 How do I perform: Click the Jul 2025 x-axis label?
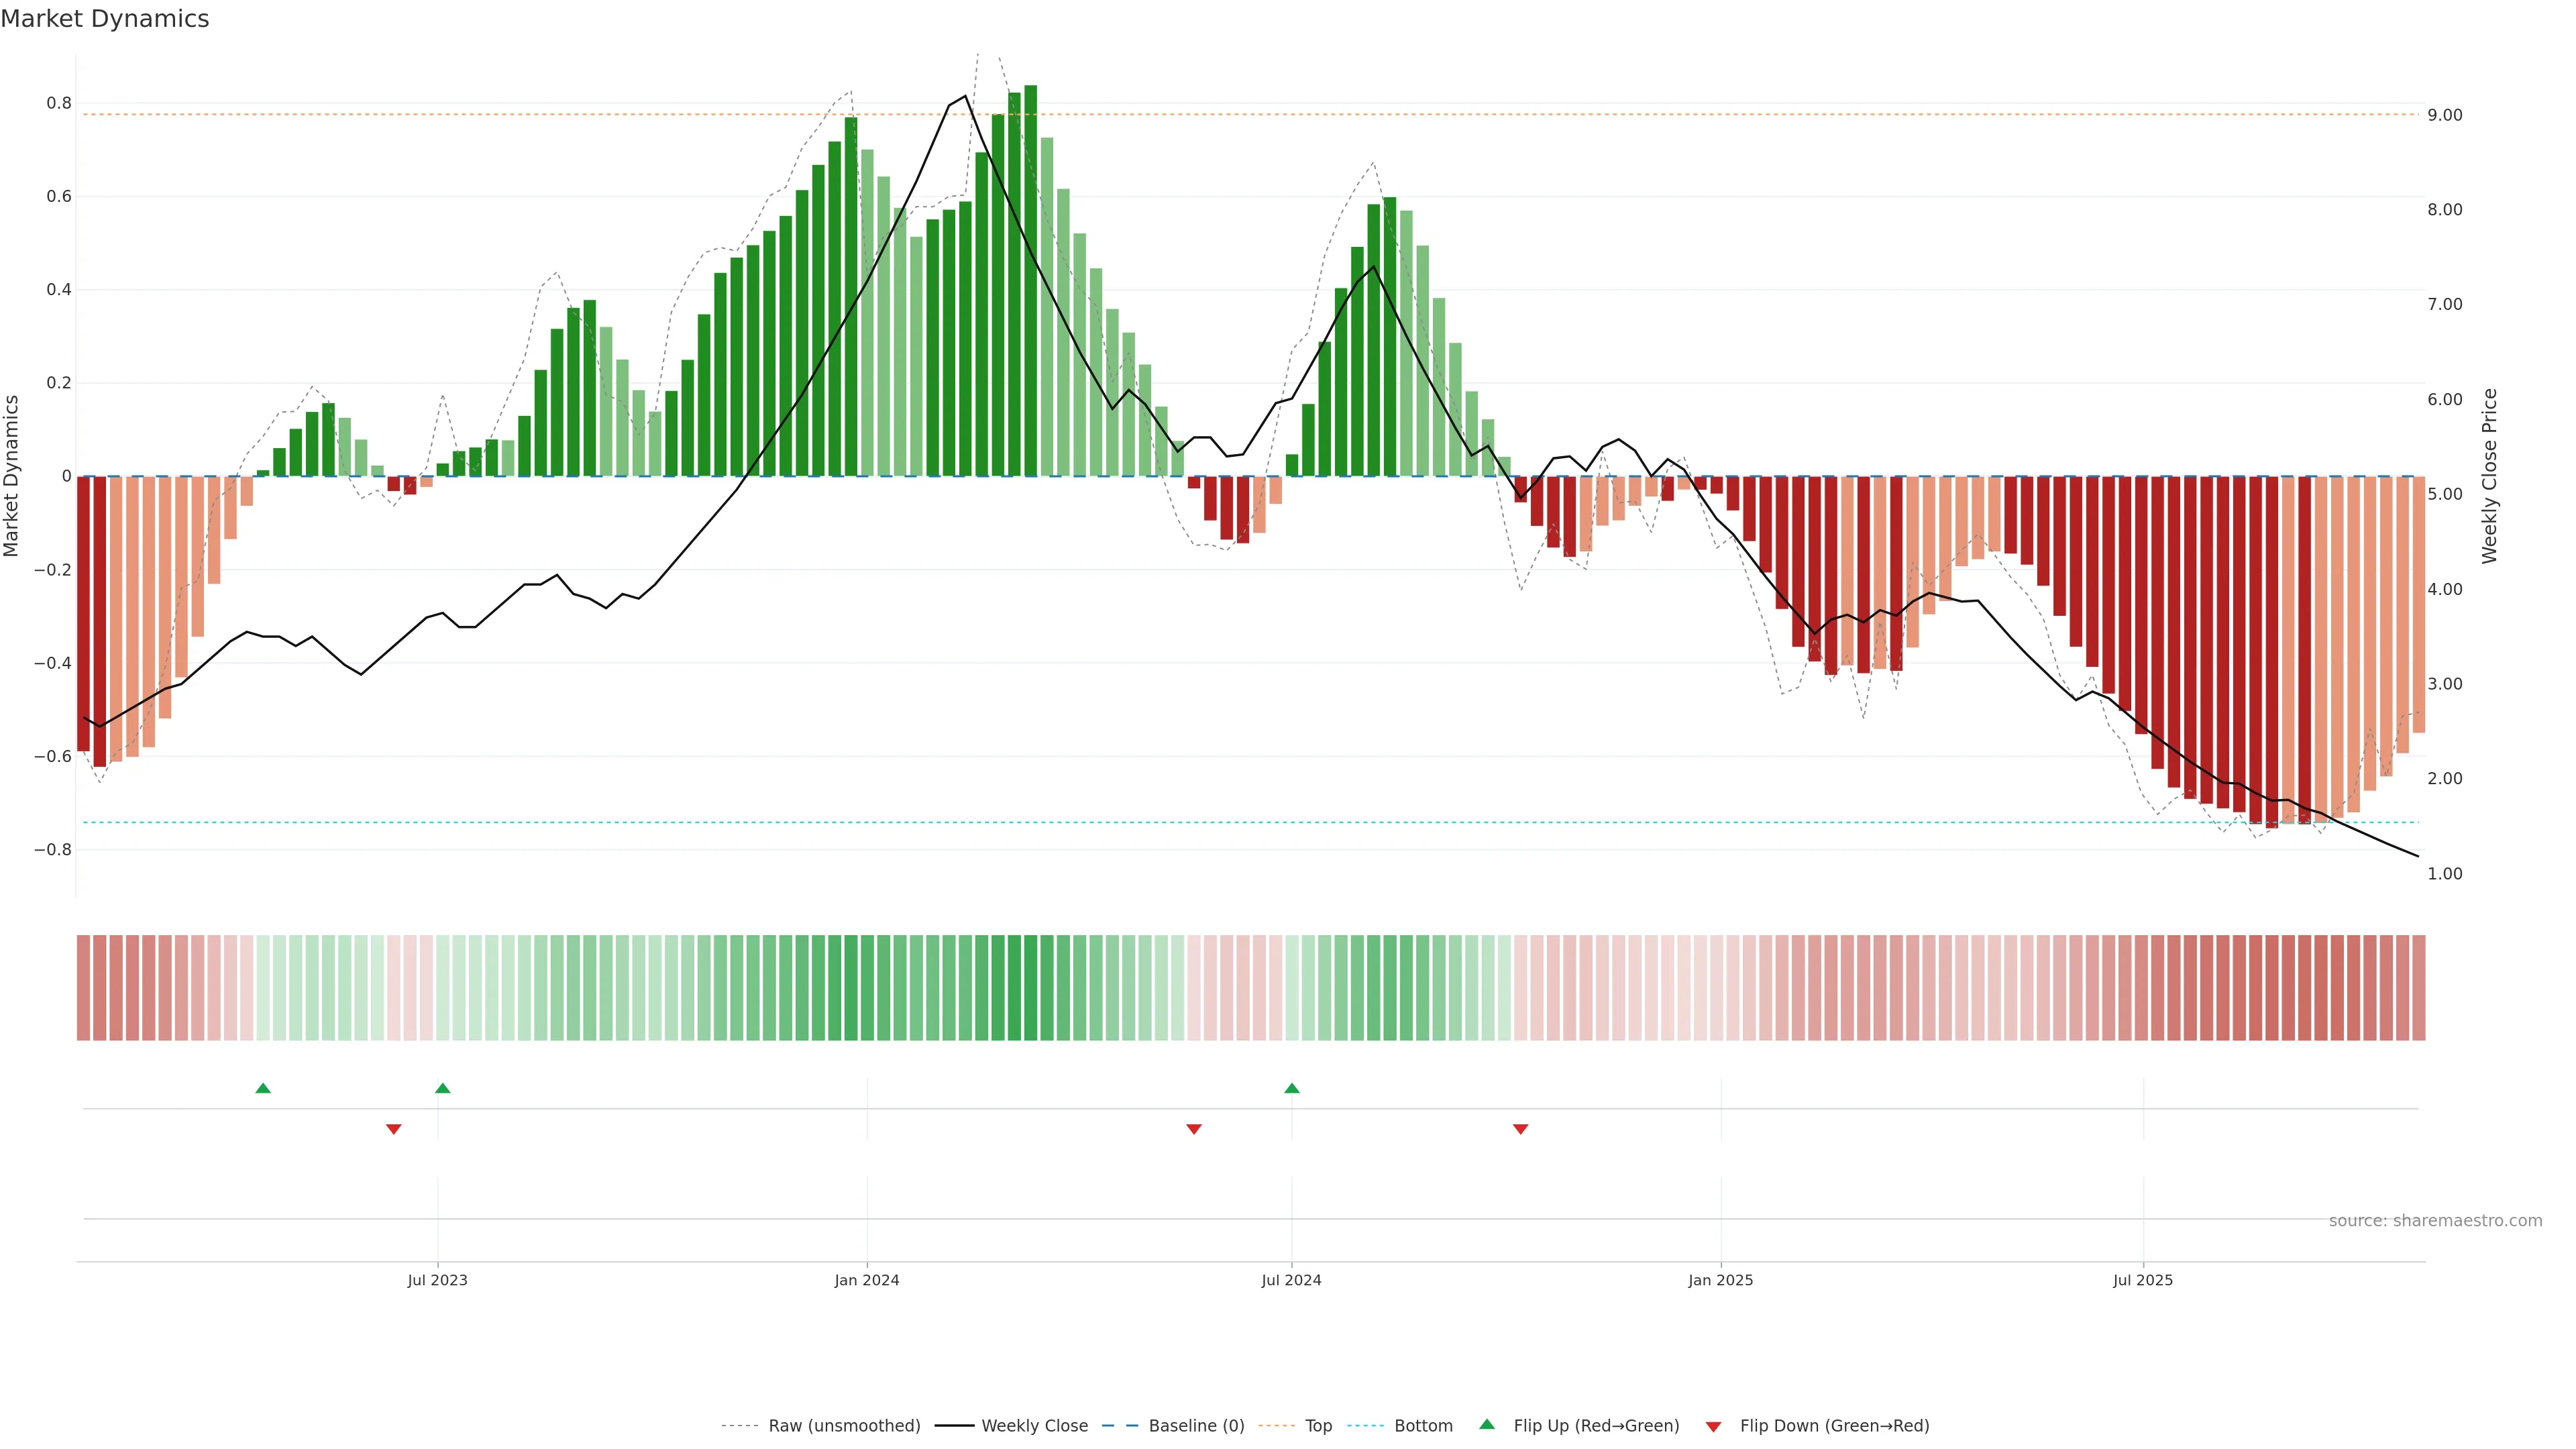(x=2143, y=1280)
